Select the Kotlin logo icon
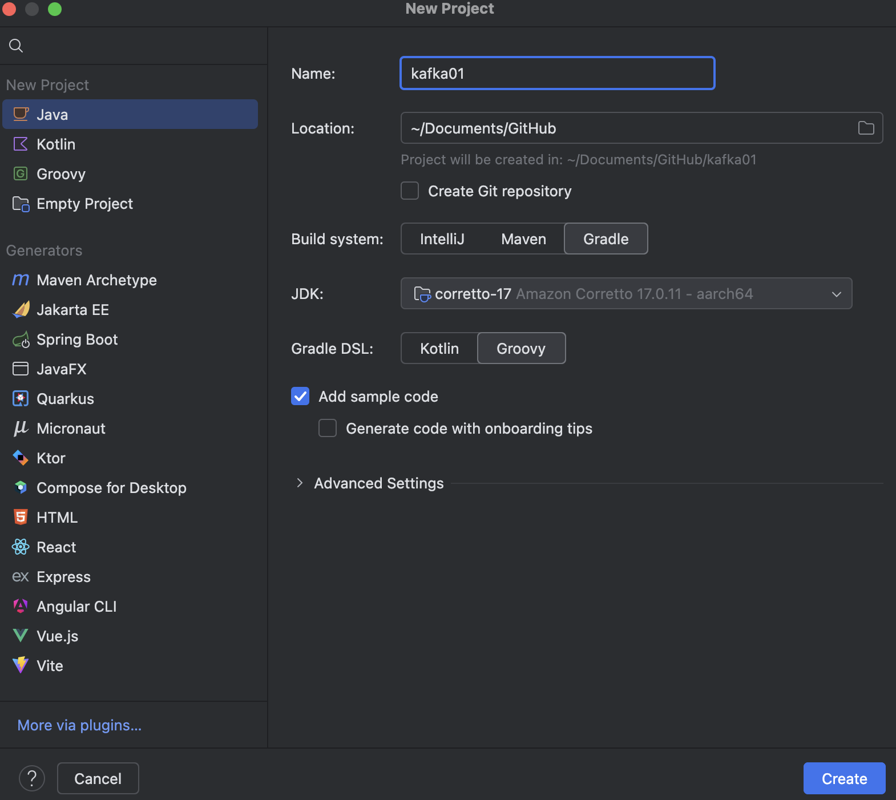The width and height of the screenshot is (896, 800). pyautogui.click(x=21, y=144)
